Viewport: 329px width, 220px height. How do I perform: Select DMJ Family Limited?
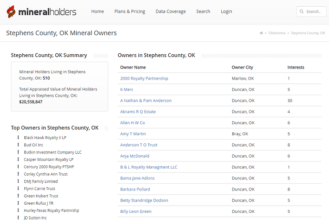pyautogui.click(x=41, y=181)
